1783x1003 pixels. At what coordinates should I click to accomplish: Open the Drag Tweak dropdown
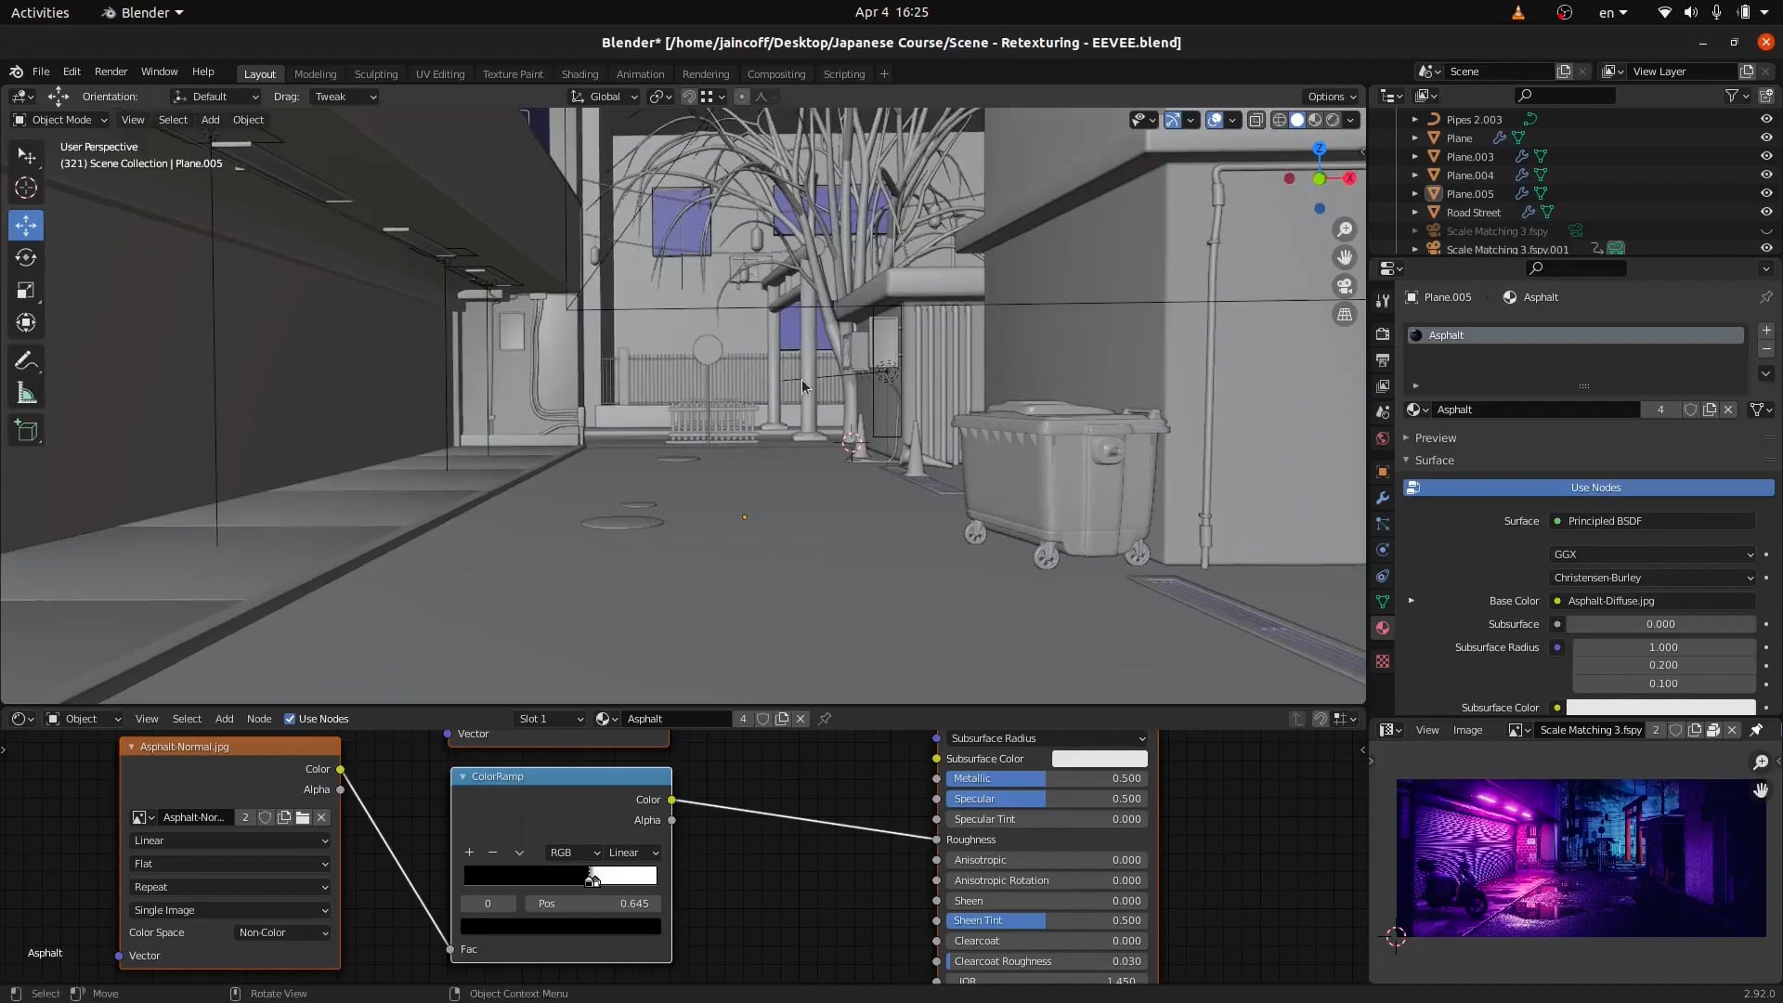click(x=345, y=97)
